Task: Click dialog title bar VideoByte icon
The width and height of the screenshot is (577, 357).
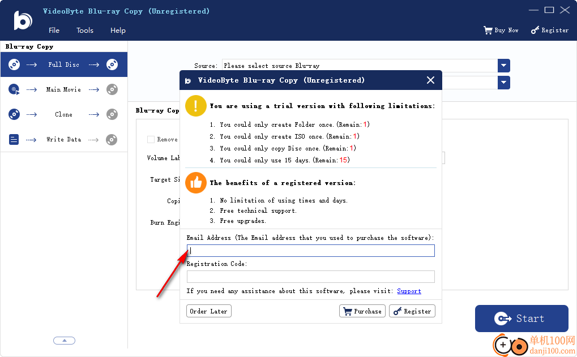Action: [x=188, y=80]
